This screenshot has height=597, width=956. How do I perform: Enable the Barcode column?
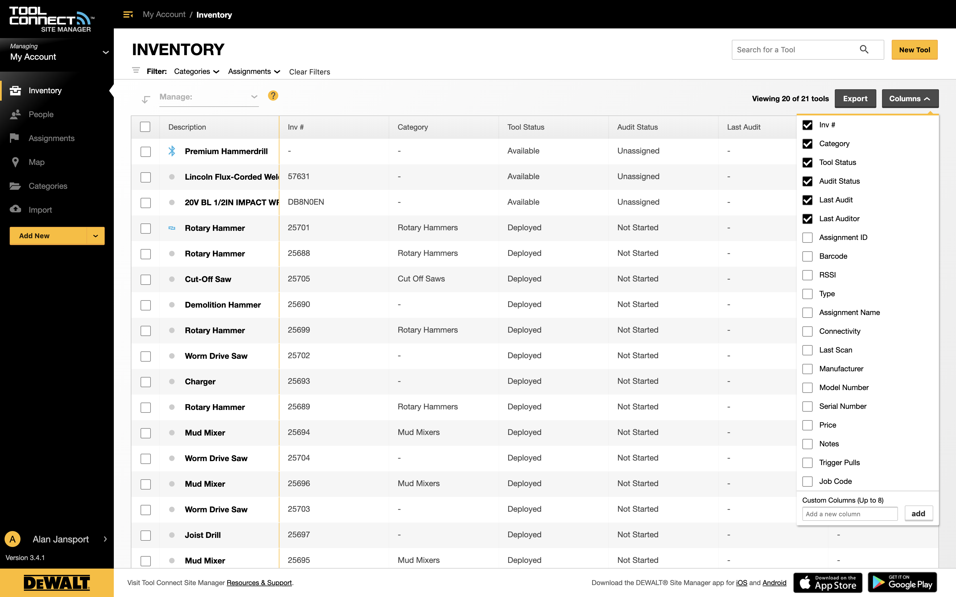pos(807,256)
